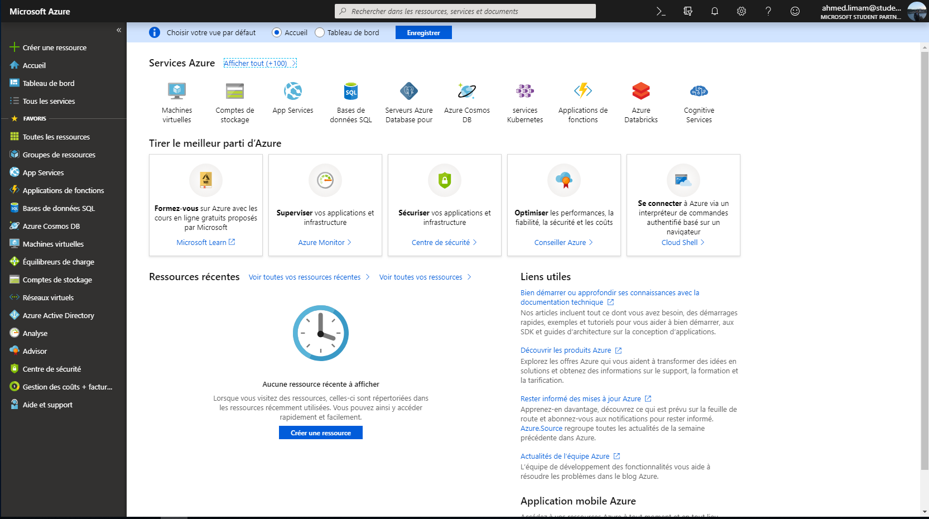Open Azure Databricks service icon
This screenshot has height=519, width=929.
pyautogui.click(x=641, y=91)
